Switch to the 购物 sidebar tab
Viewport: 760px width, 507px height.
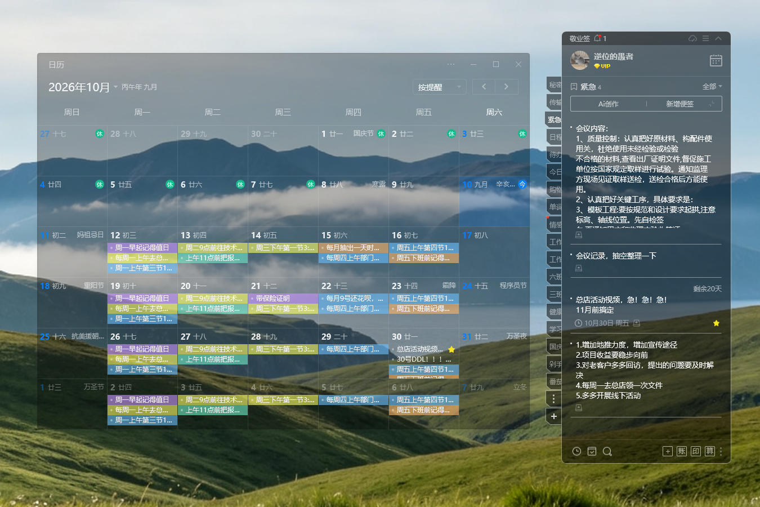pyautogui.click(x=554, y=189)
